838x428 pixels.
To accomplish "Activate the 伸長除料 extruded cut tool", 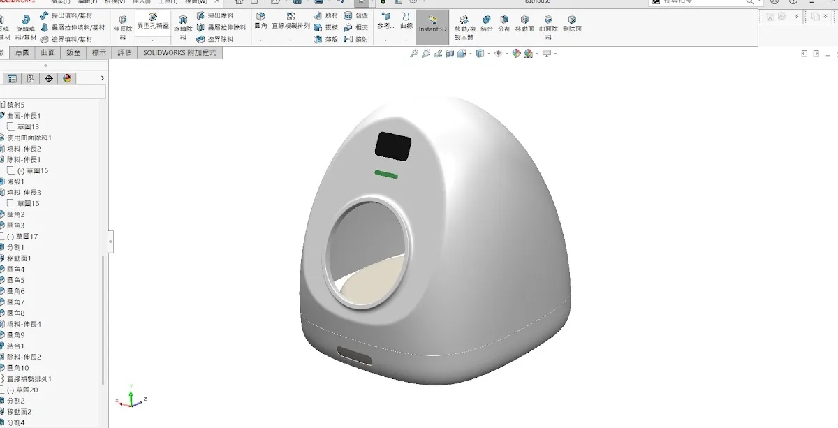I will pyautogui.click(x=123, y=29).
